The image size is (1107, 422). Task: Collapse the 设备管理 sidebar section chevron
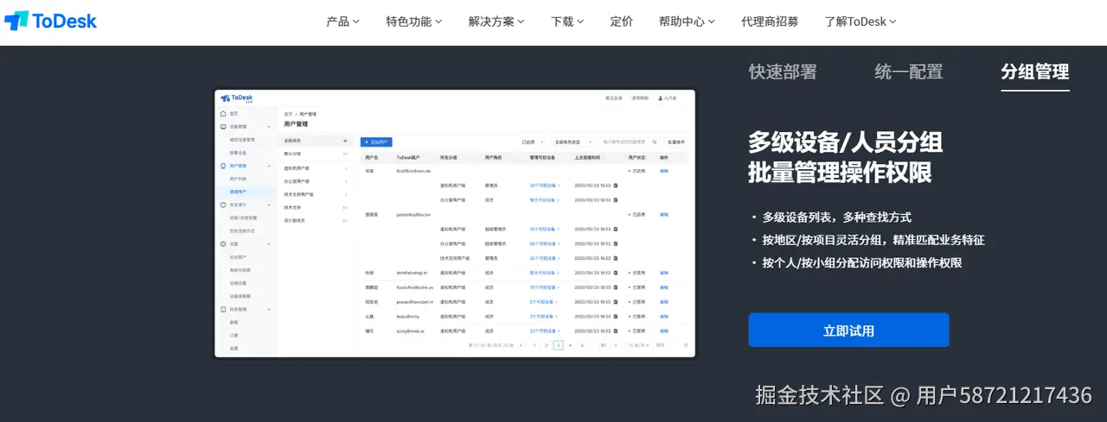coord(269,126)
